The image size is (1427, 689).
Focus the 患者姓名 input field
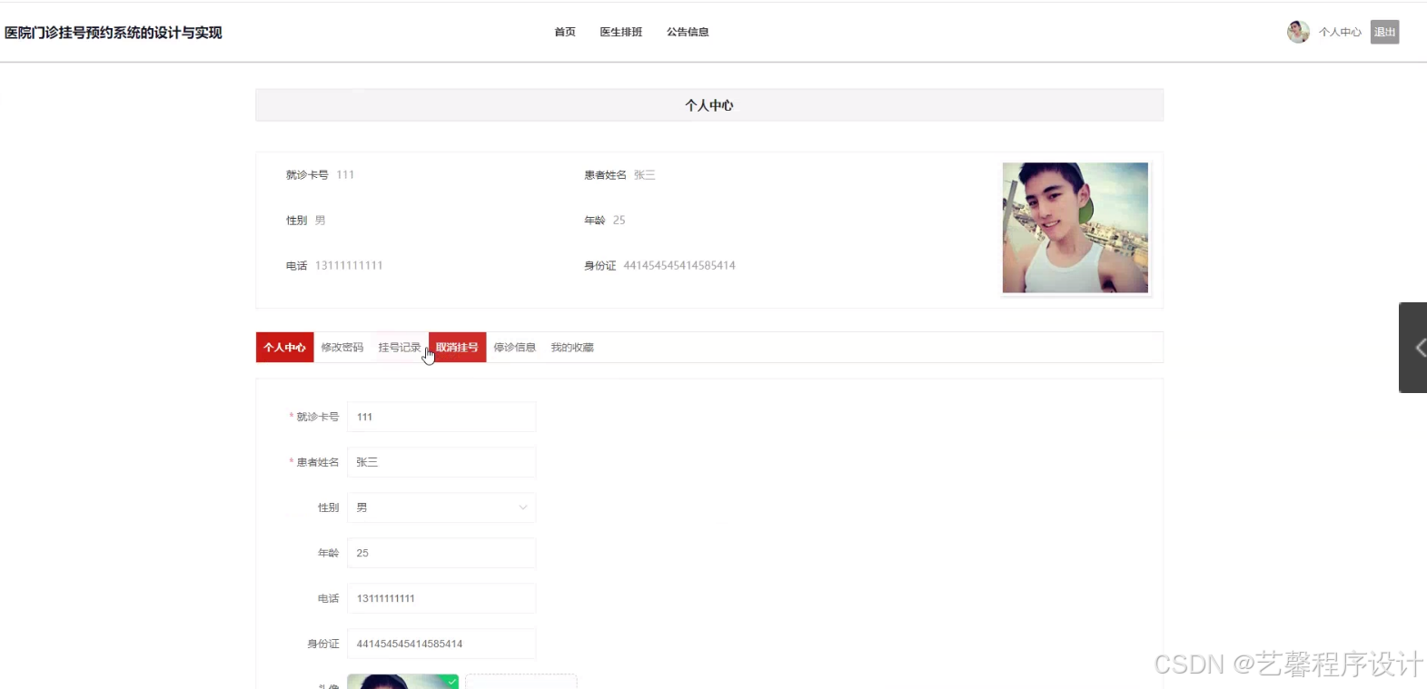coord(441,462)
